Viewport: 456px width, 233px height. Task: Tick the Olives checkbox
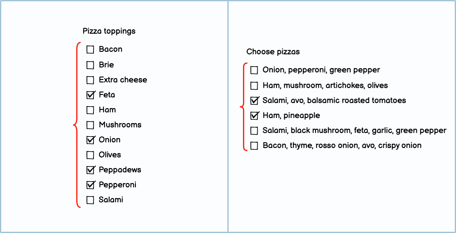pos(90,155)
